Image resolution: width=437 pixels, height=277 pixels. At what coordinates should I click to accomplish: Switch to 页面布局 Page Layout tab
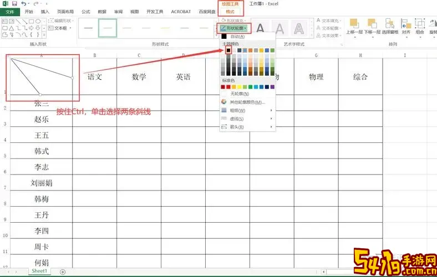(x=65, y=12)
